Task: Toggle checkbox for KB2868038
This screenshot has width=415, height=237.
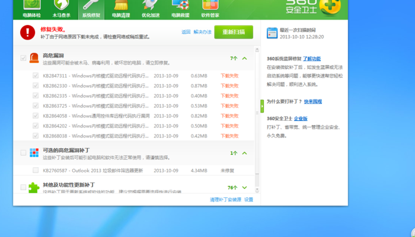Action: pos(36,136)
